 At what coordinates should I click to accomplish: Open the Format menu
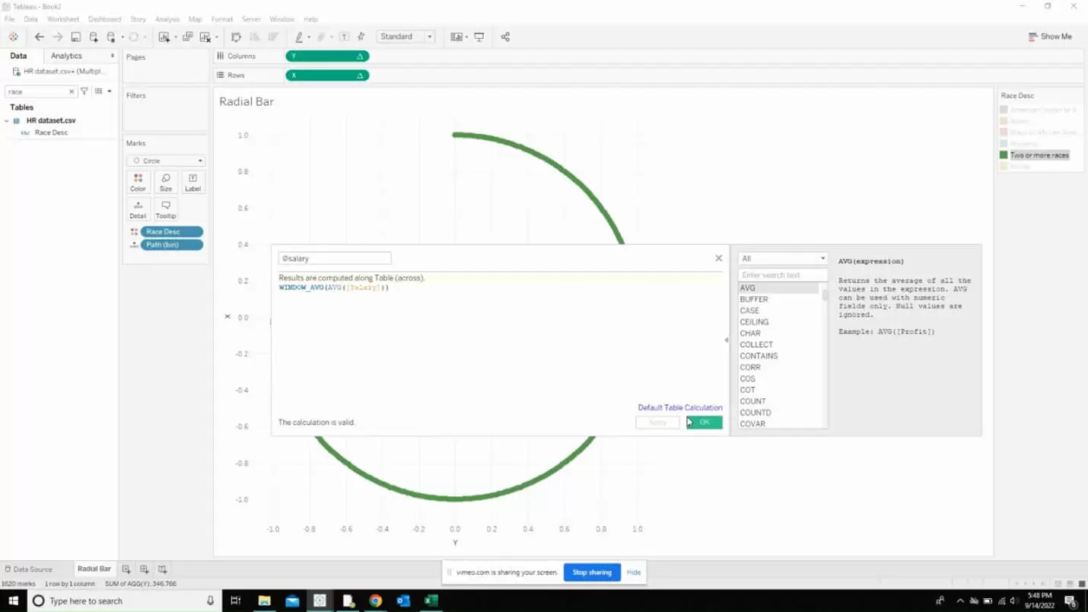coord(222,19)
